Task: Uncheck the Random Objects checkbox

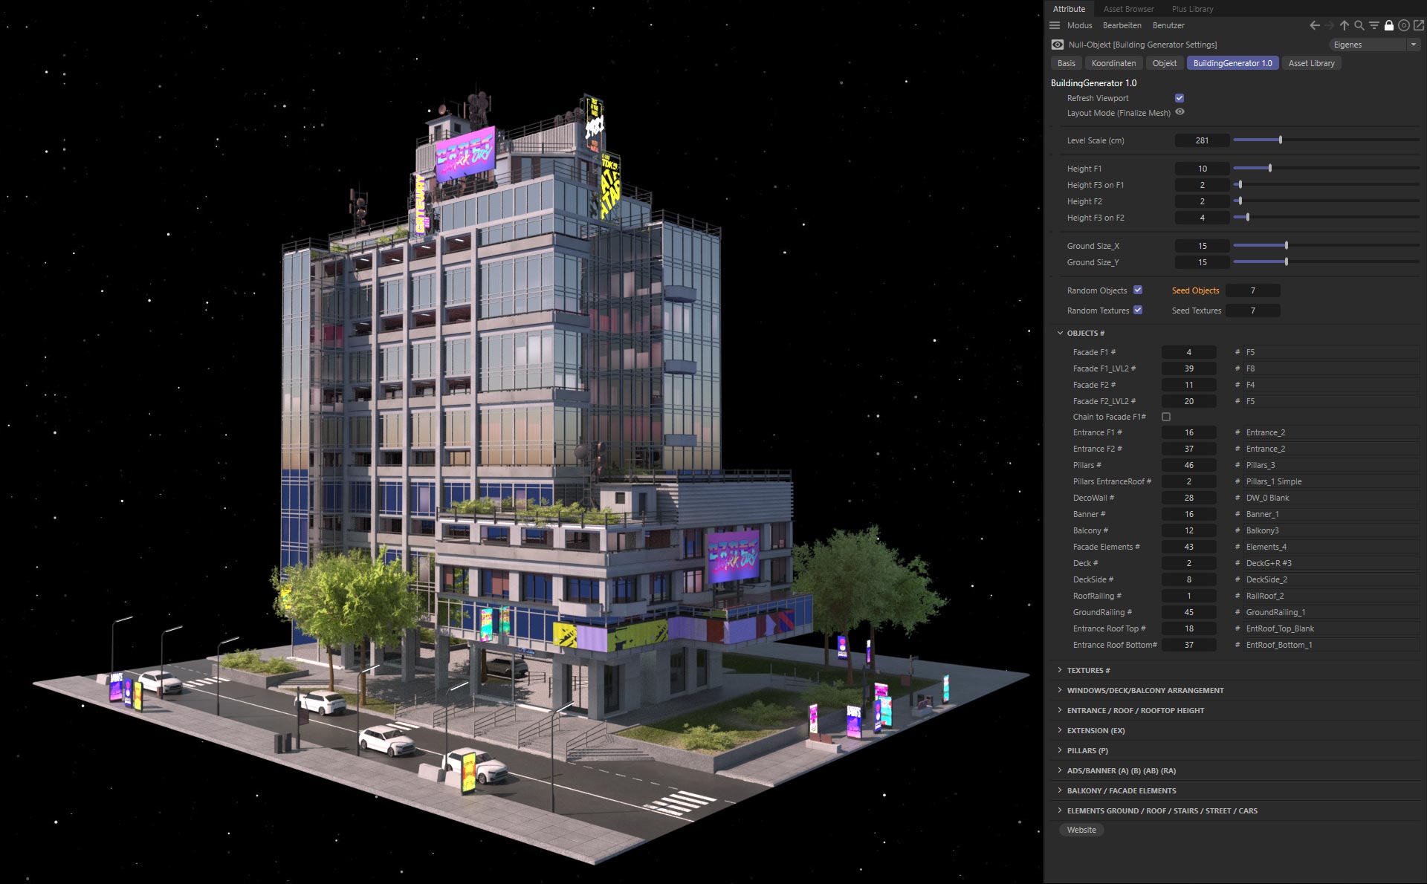Action: pyautogui.click(x=1137, y=290)
